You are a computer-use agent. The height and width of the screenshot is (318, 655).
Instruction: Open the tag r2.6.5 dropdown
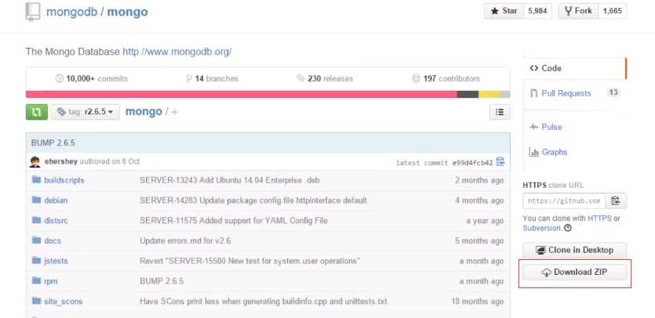click(86, 112)
